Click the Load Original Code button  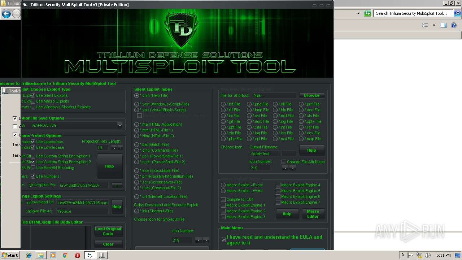tap(108, 231)
